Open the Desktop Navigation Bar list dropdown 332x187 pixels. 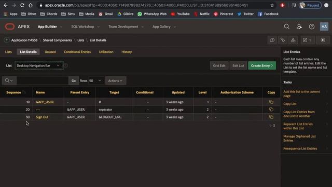coord(39,65)
